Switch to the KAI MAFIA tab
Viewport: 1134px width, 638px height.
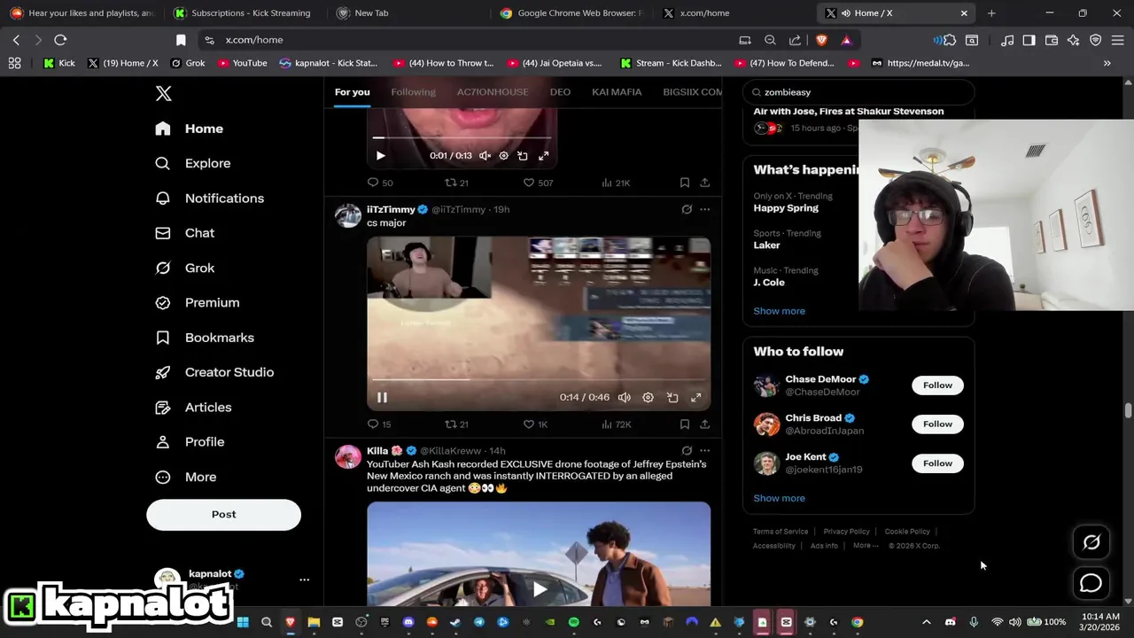tap(617, 92)
